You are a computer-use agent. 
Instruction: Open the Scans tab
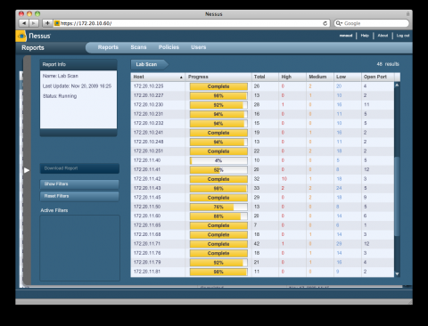138,47
